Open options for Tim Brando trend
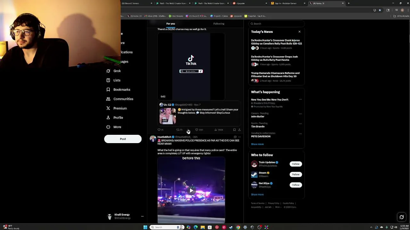Screen dimensions: 410x230 [x=300, y=124]
